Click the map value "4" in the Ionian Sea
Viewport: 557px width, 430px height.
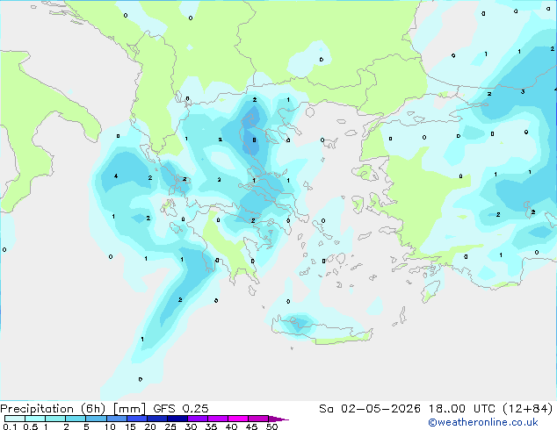tap(116, 176)
